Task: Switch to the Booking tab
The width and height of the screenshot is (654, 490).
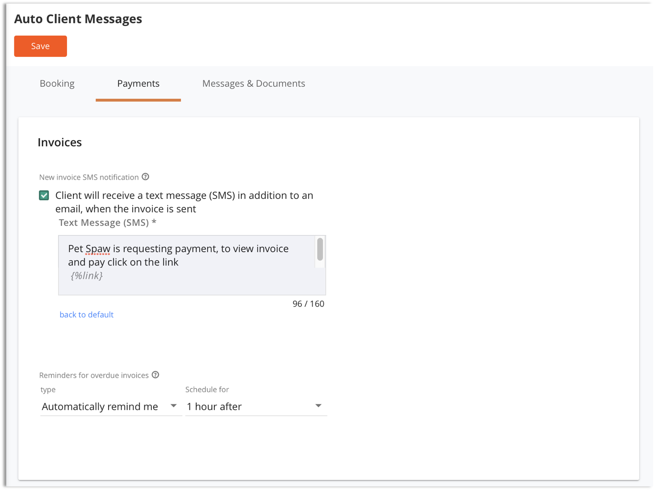Action: (57, 84)
